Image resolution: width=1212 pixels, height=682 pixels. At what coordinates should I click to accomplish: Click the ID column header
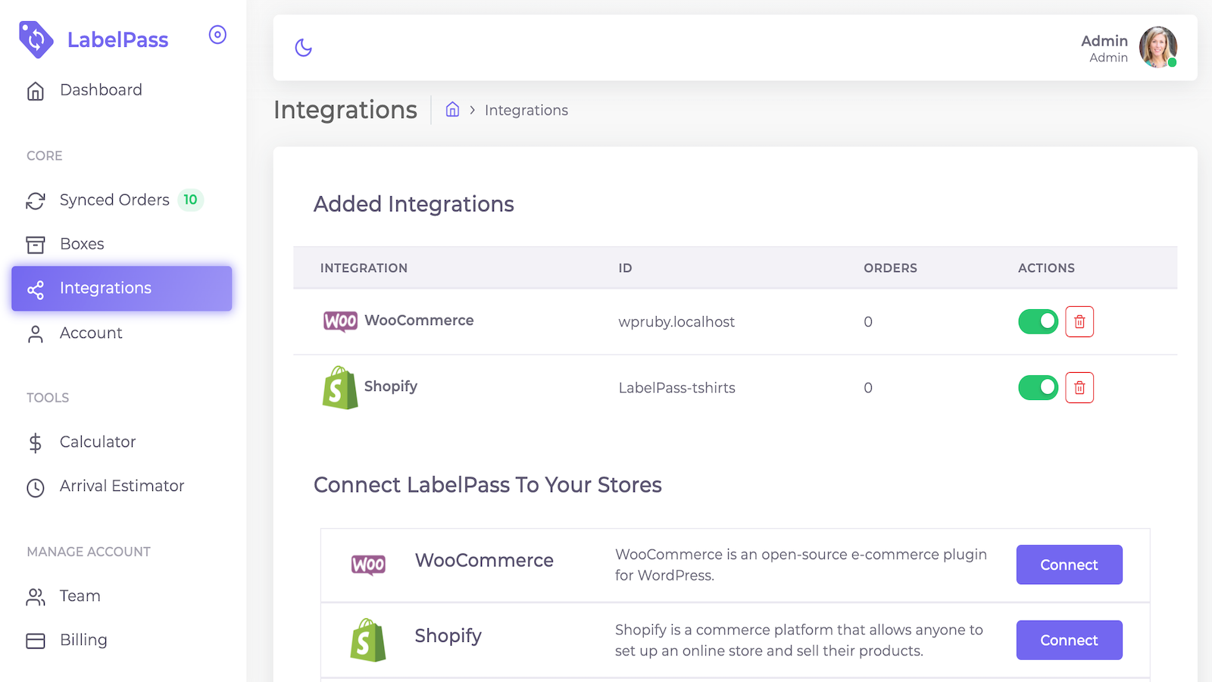point(625,268)
